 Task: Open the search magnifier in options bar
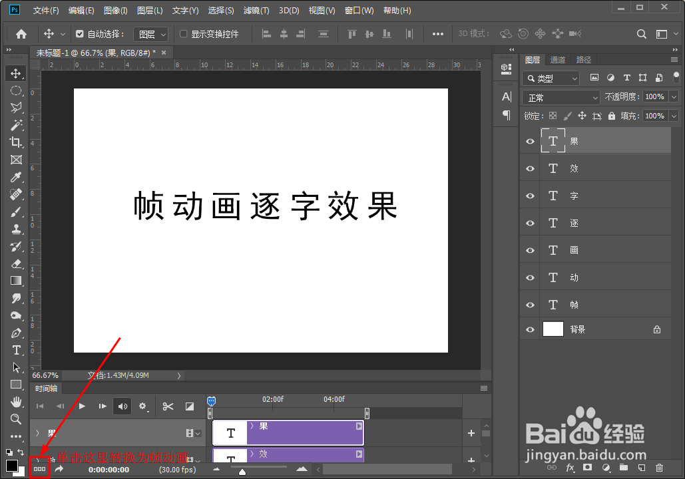pos(641,34)
